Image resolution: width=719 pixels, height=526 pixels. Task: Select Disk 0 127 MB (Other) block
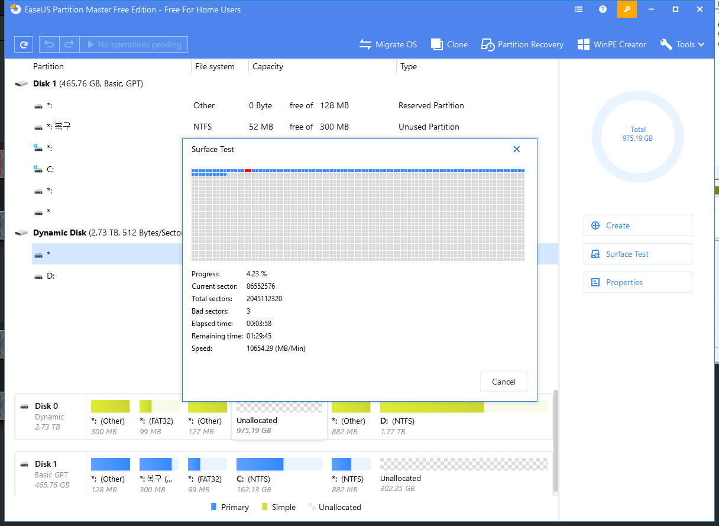(207, 418)
